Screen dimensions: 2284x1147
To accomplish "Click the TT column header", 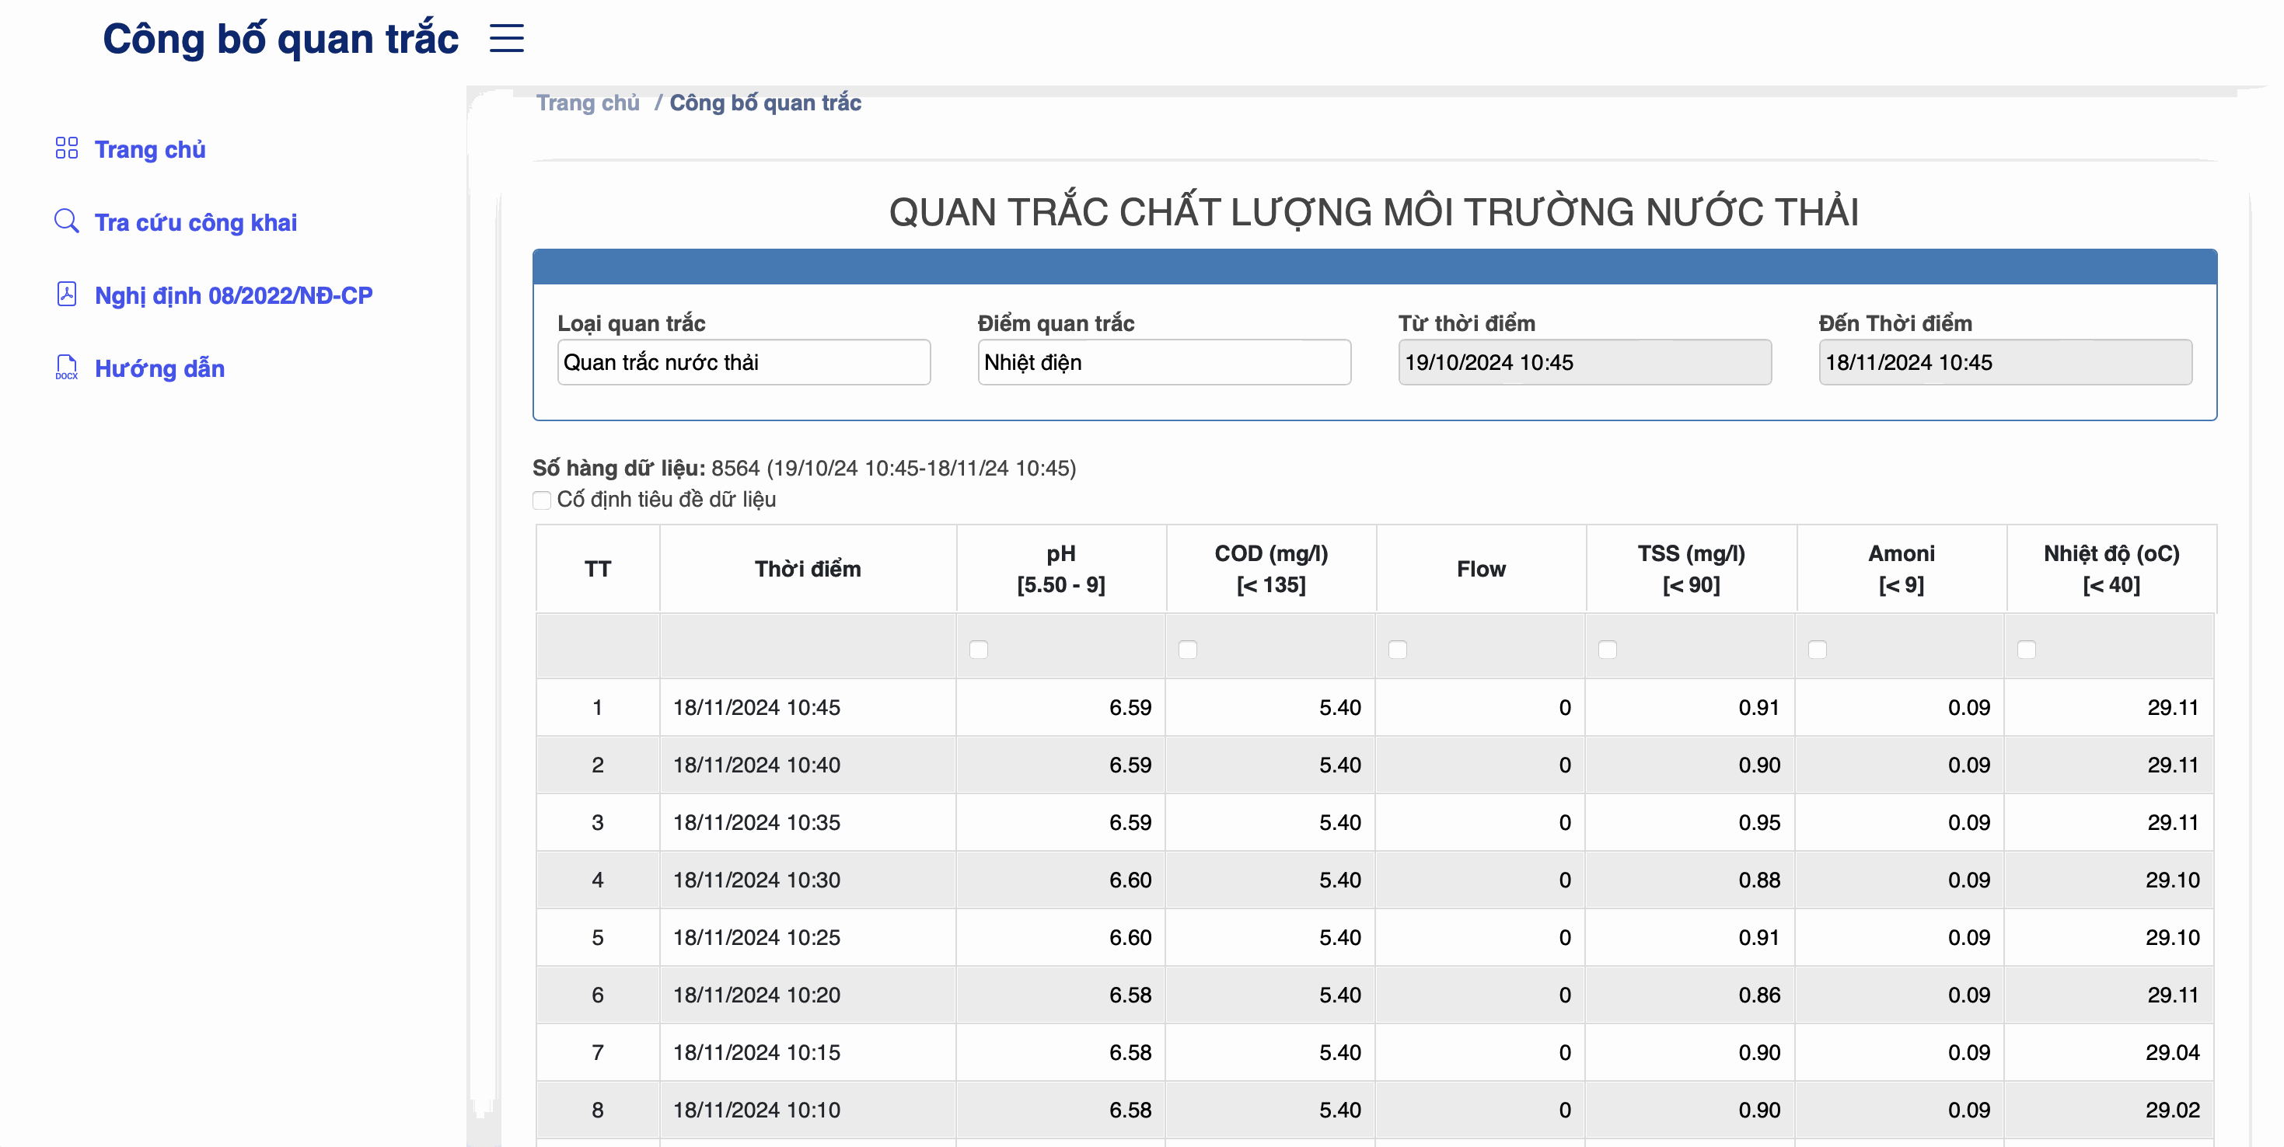I will point(598,568).
